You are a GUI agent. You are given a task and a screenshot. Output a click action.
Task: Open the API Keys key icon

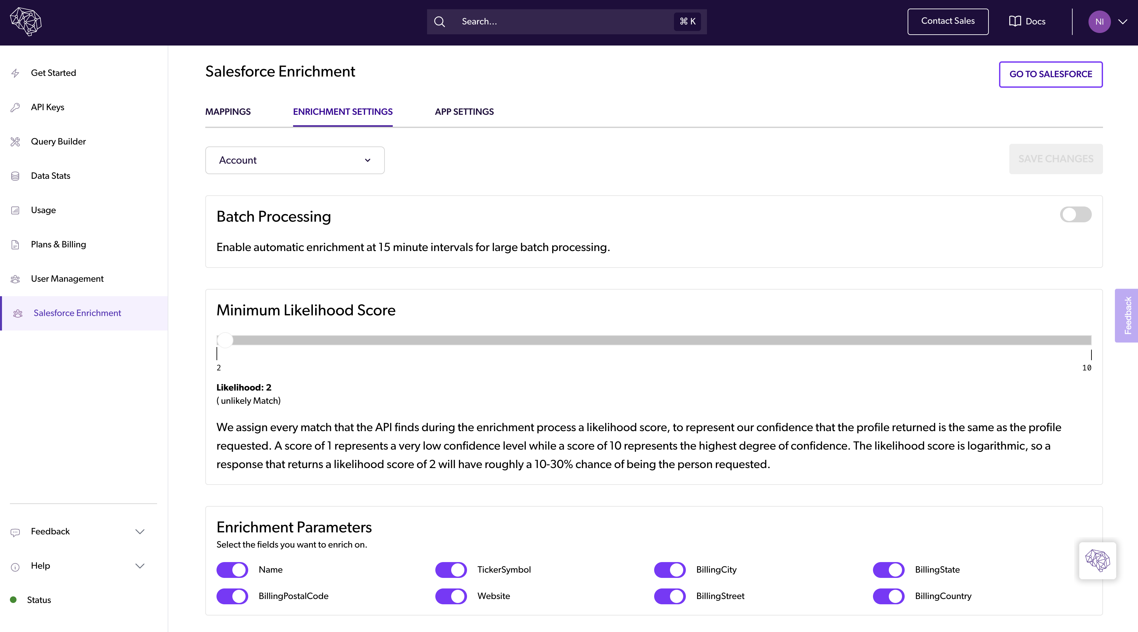16,107
